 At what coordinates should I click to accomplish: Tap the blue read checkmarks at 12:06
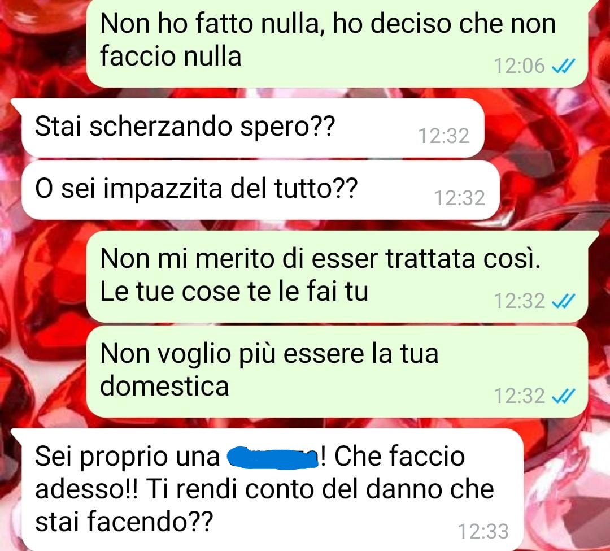[x=563, y=66]
